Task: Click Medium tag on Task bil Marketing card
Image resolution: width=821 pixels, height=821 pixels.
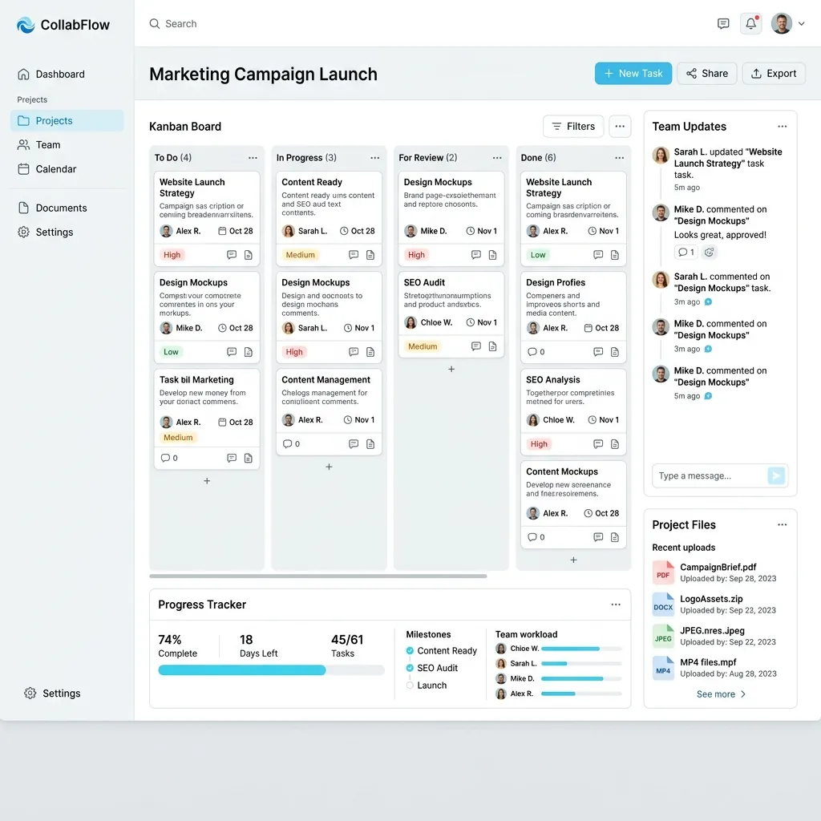Action: tap(178, 437)
